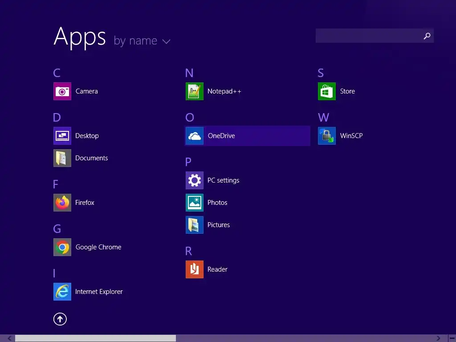This screenshot has height=342, width=456.
Task: Click the 'Documents' label text
Action: coord(92,158)
